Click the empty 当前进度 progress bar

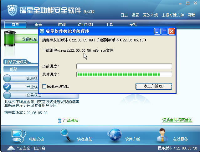tap(124, 66)
